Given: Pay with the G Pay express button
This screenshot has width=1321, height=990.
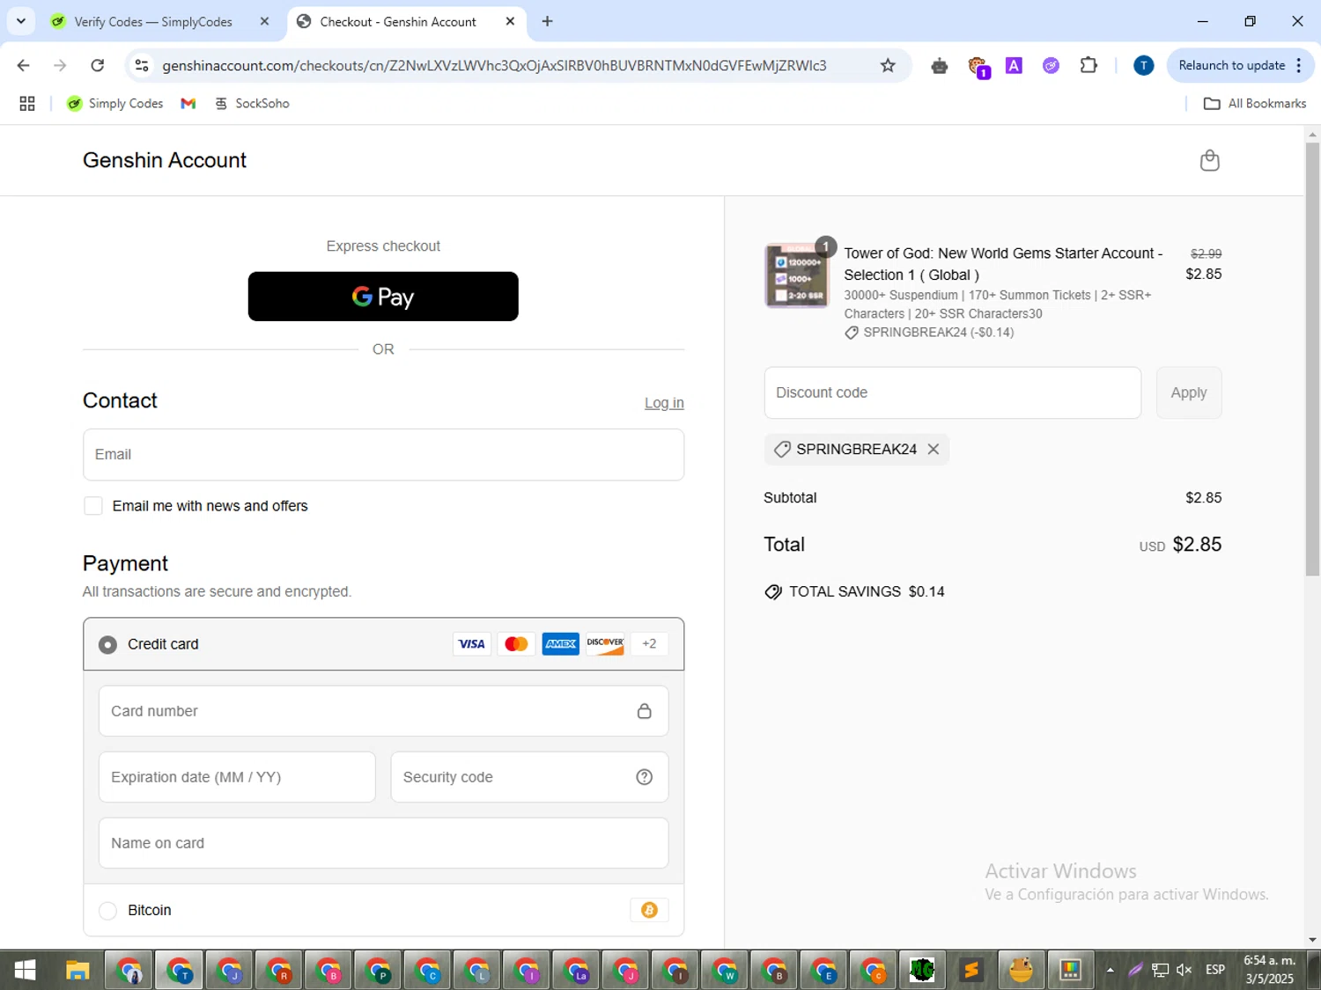Looking at the screenshot, I should (x=383, y=297).
